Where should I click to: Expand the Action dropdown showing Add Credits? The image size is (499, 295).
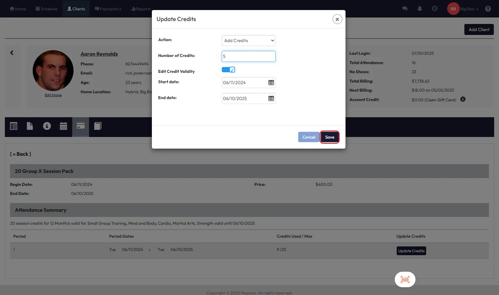tap(248, 40)
